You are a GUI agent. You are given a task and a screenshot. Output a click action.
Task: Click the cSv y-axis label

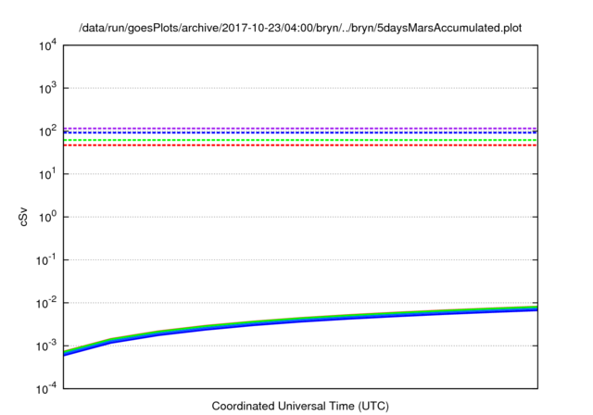(23, 217)
